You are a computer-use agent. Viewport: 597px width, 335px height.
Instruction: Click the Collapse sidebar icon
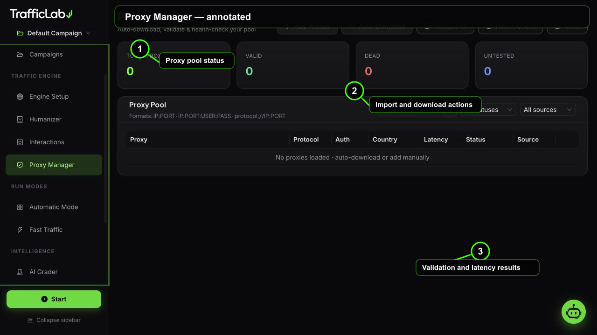coord(30,320)
